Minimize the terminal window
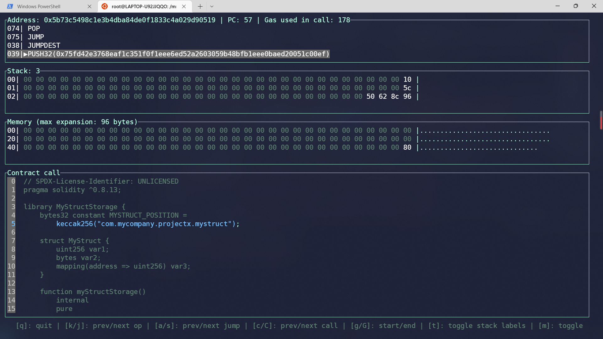This screenshot has height=339, width=603. 558,6
